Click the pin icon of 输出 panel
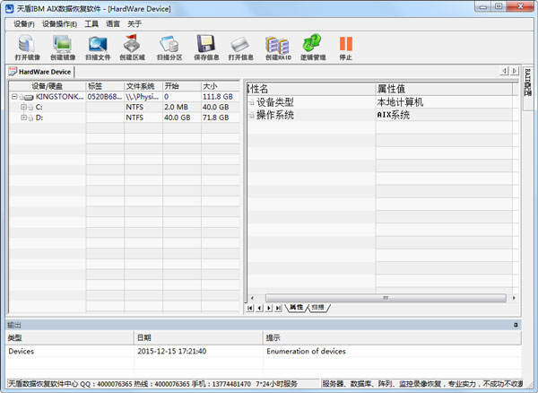The width and height of the screenshot is (538, 393). (516, 325)
